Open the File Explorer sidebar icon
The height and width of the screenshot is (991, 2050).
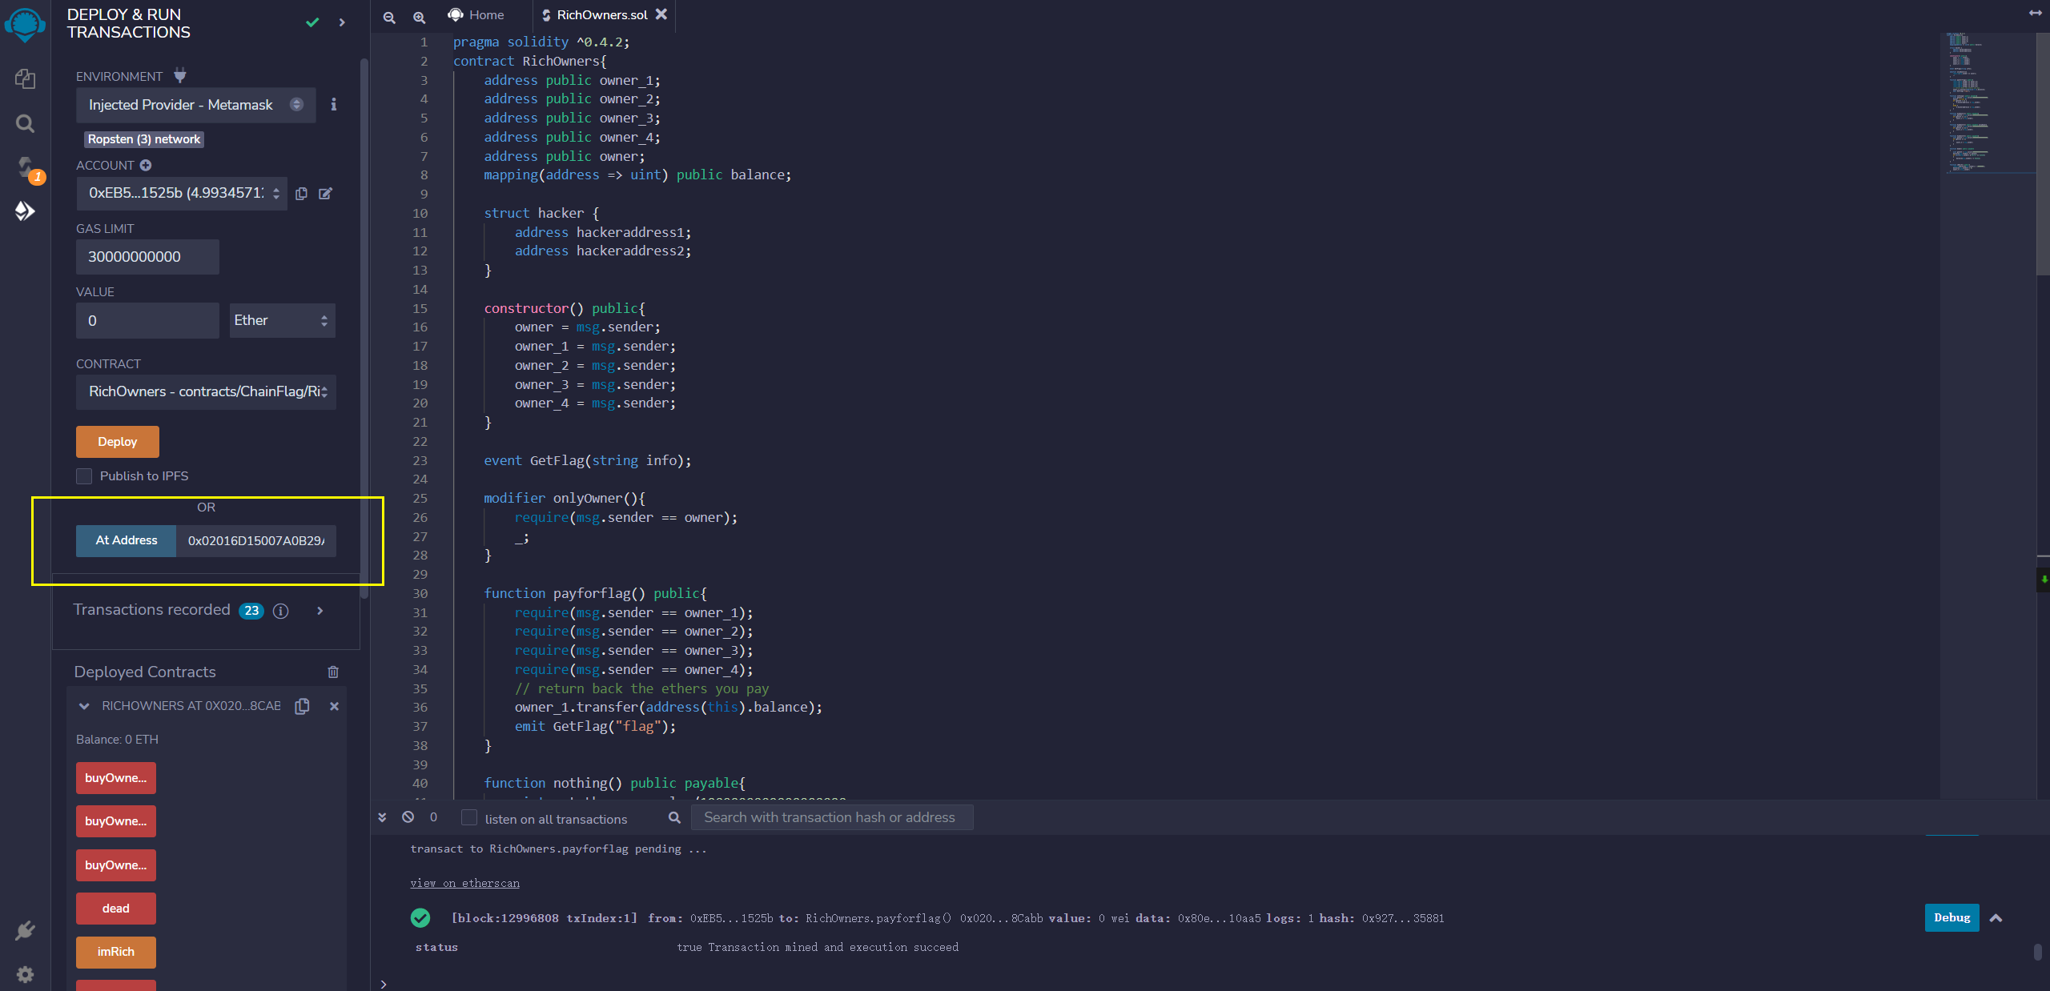coord(25,78)
